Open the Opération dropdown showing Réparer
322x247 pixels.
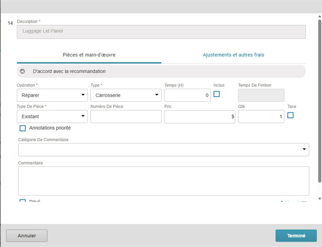52,95
